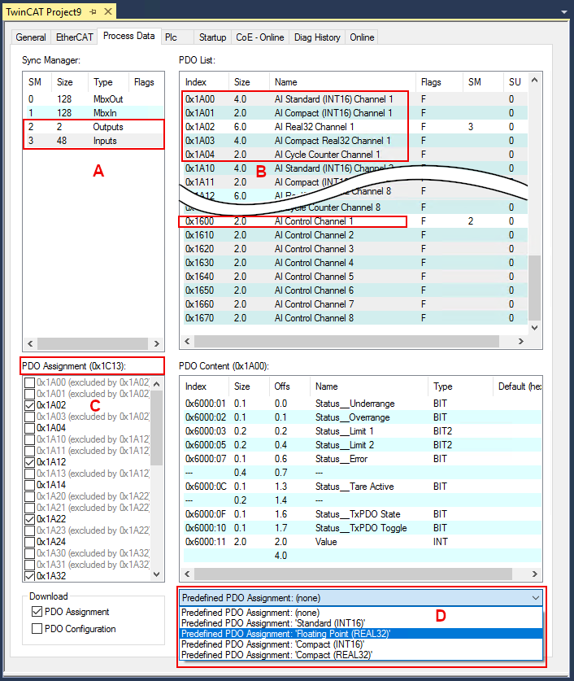574x681 pixels.
Task: Sort PDO Content by Type column header
Action: coord(460,386)
